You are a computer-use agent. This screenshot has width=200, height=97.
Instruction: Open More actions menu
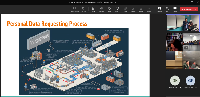[149, 9]
